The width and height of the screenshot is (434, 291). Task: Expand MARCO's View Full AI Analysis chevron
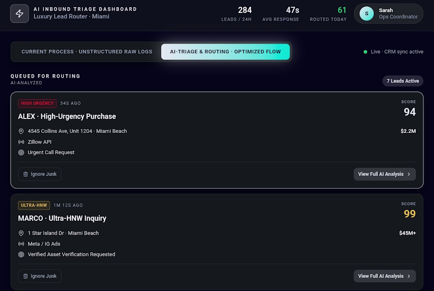(409, 276)
